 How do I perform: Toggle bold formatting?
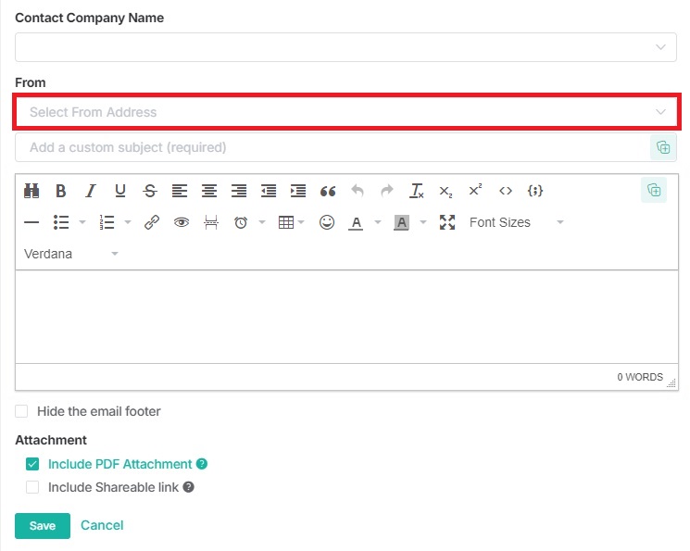(x=61, y=191)
